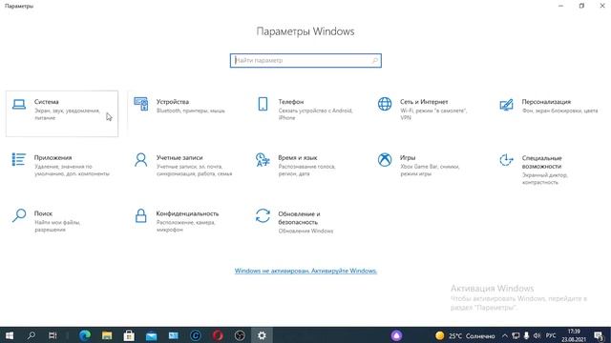This screenshot has width=611, height=343.
Task: Open the Mail app on the taskbar
Action: 151,335
